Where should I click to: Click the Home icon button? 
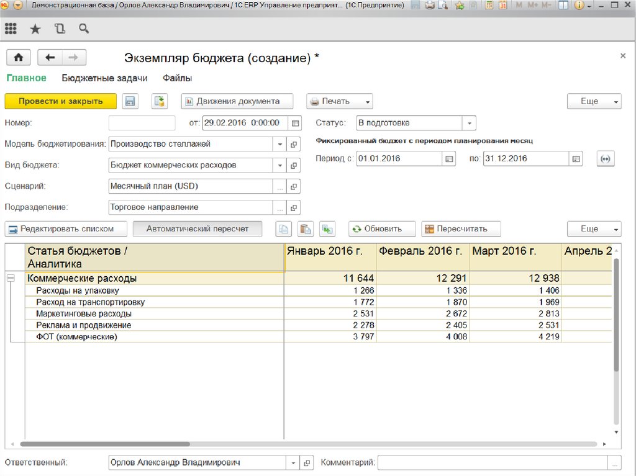coord(19,58)
